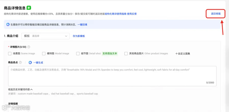Click the 返回老版 link

tap(216, 14)
